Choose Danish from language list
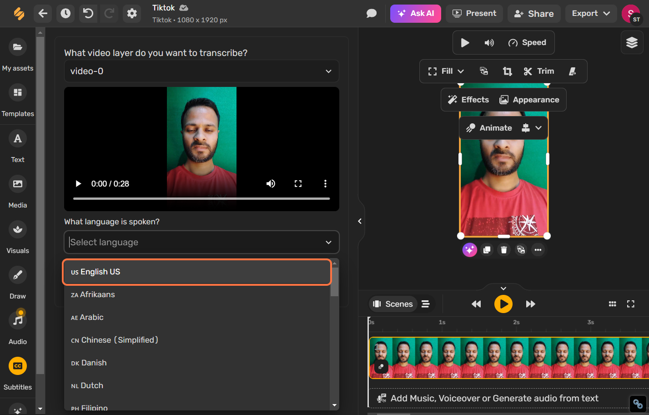649x415 pixels. pyautogui.click(x=197, y=363)
